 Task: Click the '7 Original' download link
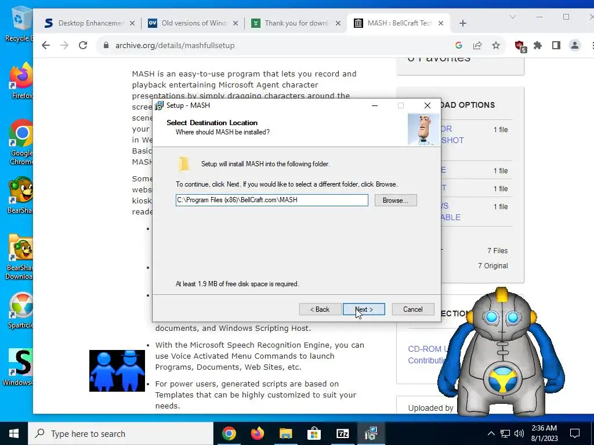tap(493, 265)
